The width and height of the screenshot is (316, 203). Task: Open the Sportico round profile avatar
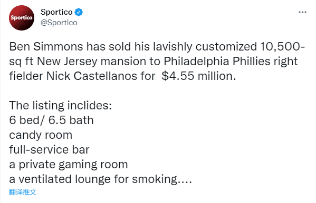22,18
